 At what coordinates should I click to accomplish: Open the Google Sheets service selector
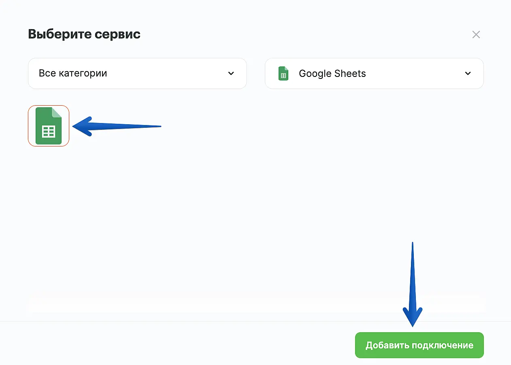coord(374,74)
